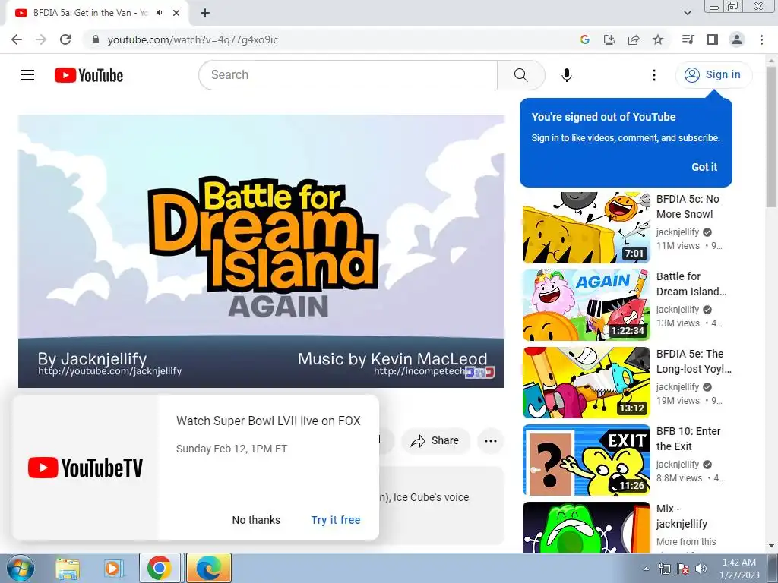Click jacknjellify channel under BFDIA 5c
778x583 pixels.
point(677,232)
